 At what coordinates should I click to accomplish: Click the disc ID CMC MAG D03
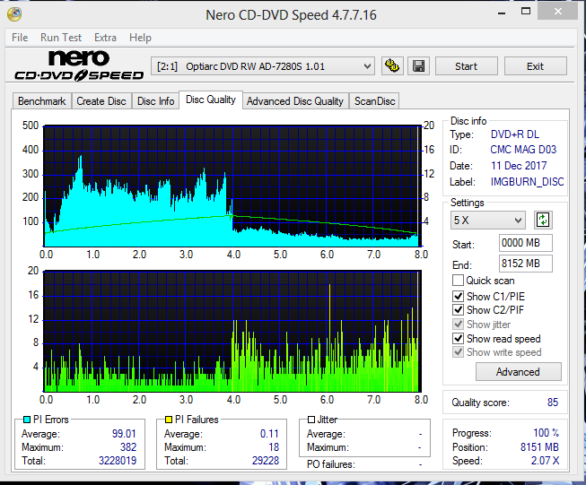523,150
